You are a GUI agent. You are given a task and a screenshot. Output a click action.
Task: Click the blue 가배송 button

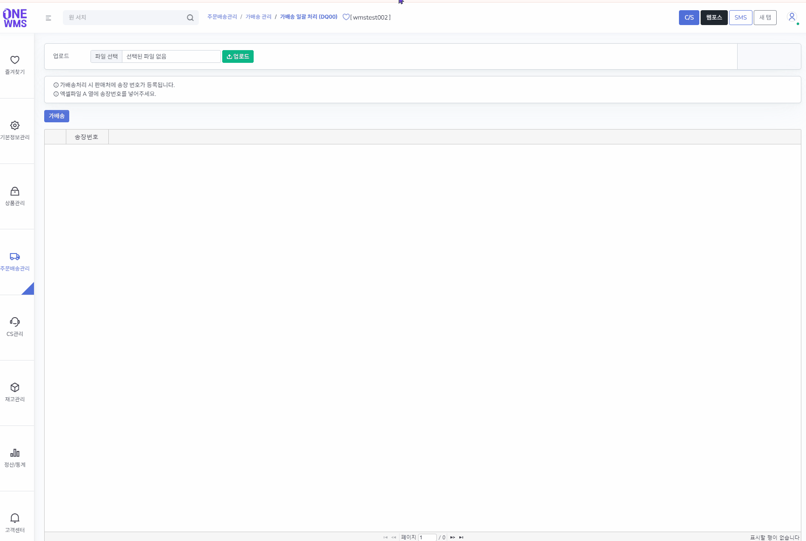(57, 116)
